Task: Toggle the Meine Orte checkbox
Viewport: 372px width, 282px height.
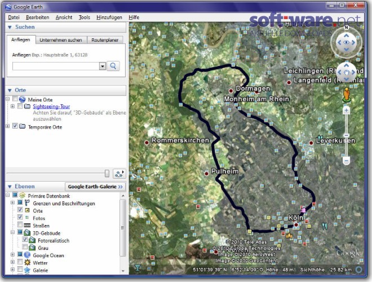Action: pyautogui.click(x=15, y=99)
